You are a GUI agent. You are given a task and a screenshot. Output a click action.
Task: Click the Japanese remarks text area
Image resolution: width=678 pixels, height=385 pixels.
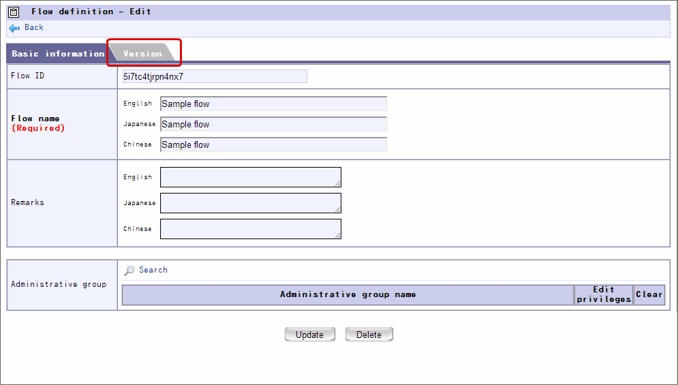coord(251,203)
